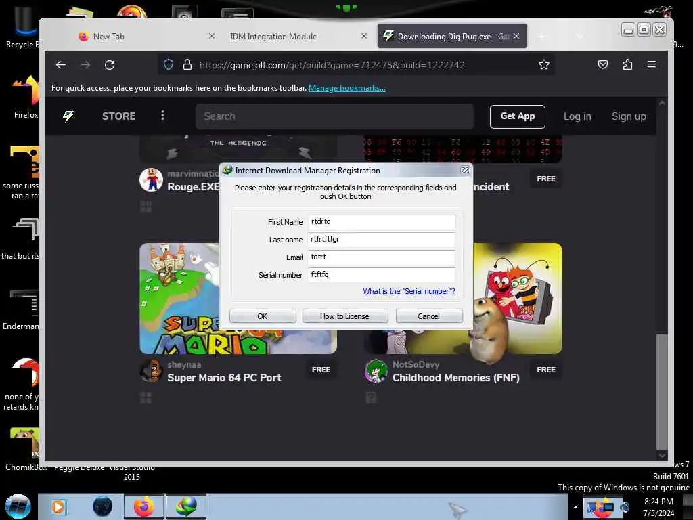693x520 pixels.
Task: Close the New Tab tab
Action: pyautogui.click(x=212, y=37)
